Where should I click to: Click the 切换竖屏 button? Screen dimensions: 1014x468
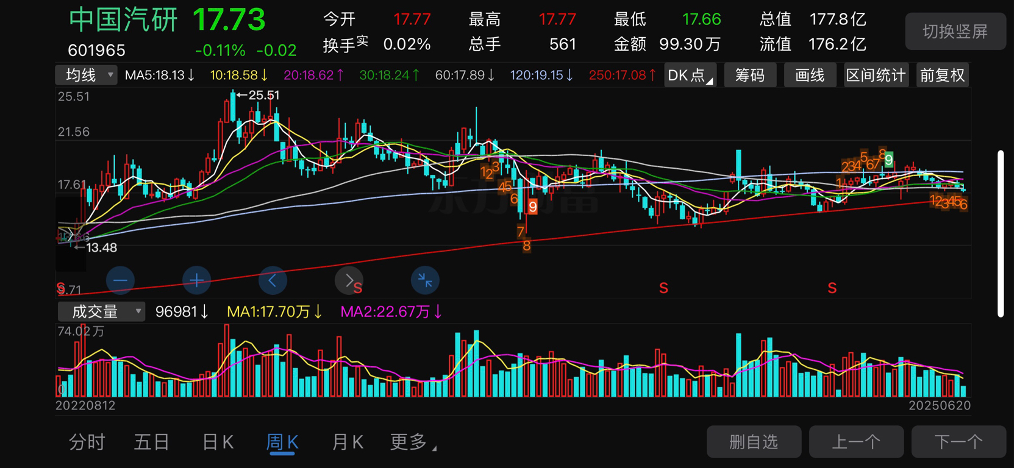955,32
